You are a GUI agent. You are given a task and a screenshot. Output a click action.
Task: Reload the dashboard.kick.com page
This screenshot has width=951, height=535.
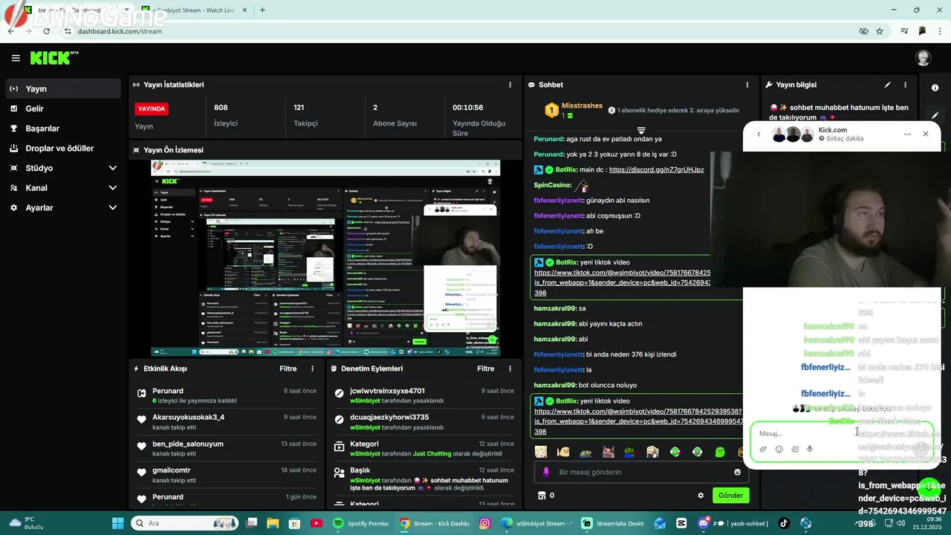coord(47,31)
